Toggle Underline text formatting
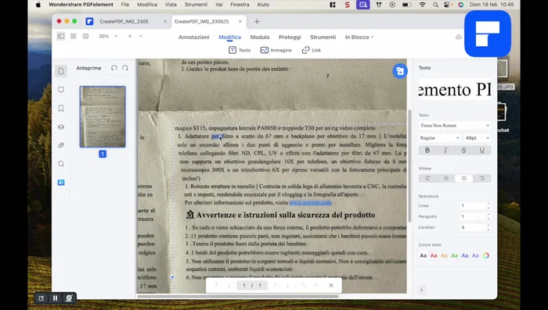Viewport: 548px width, 310px height. (482, 150)
